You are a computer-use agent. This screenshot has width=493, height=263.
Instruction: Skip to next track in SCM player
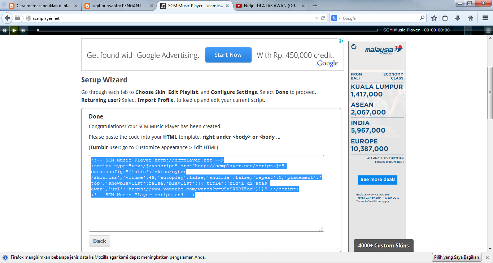tap(23, 30)
